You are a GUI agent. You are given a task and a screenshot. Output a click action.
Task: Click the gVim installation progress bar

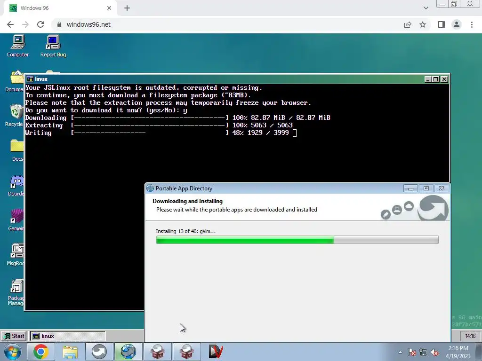tap(297, 240)
